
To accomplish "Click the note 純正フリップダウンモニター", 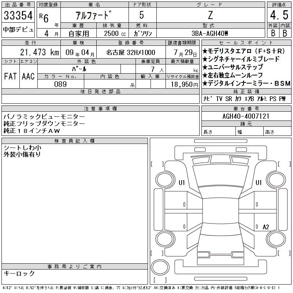I will coord(44,124).
